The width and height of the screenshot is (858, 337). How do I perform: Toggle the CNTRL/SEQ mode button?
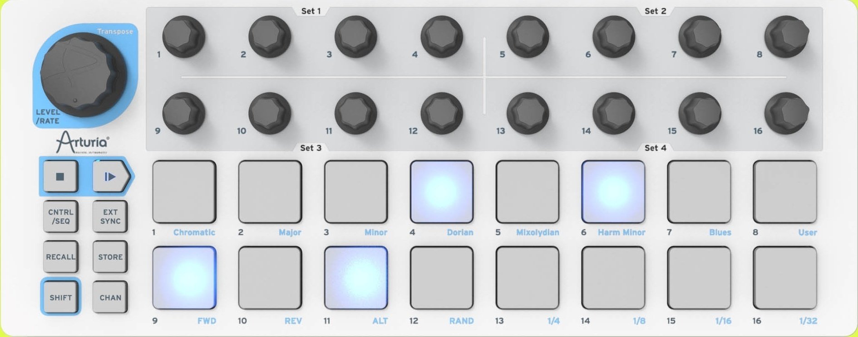click(x=60, y=217)
